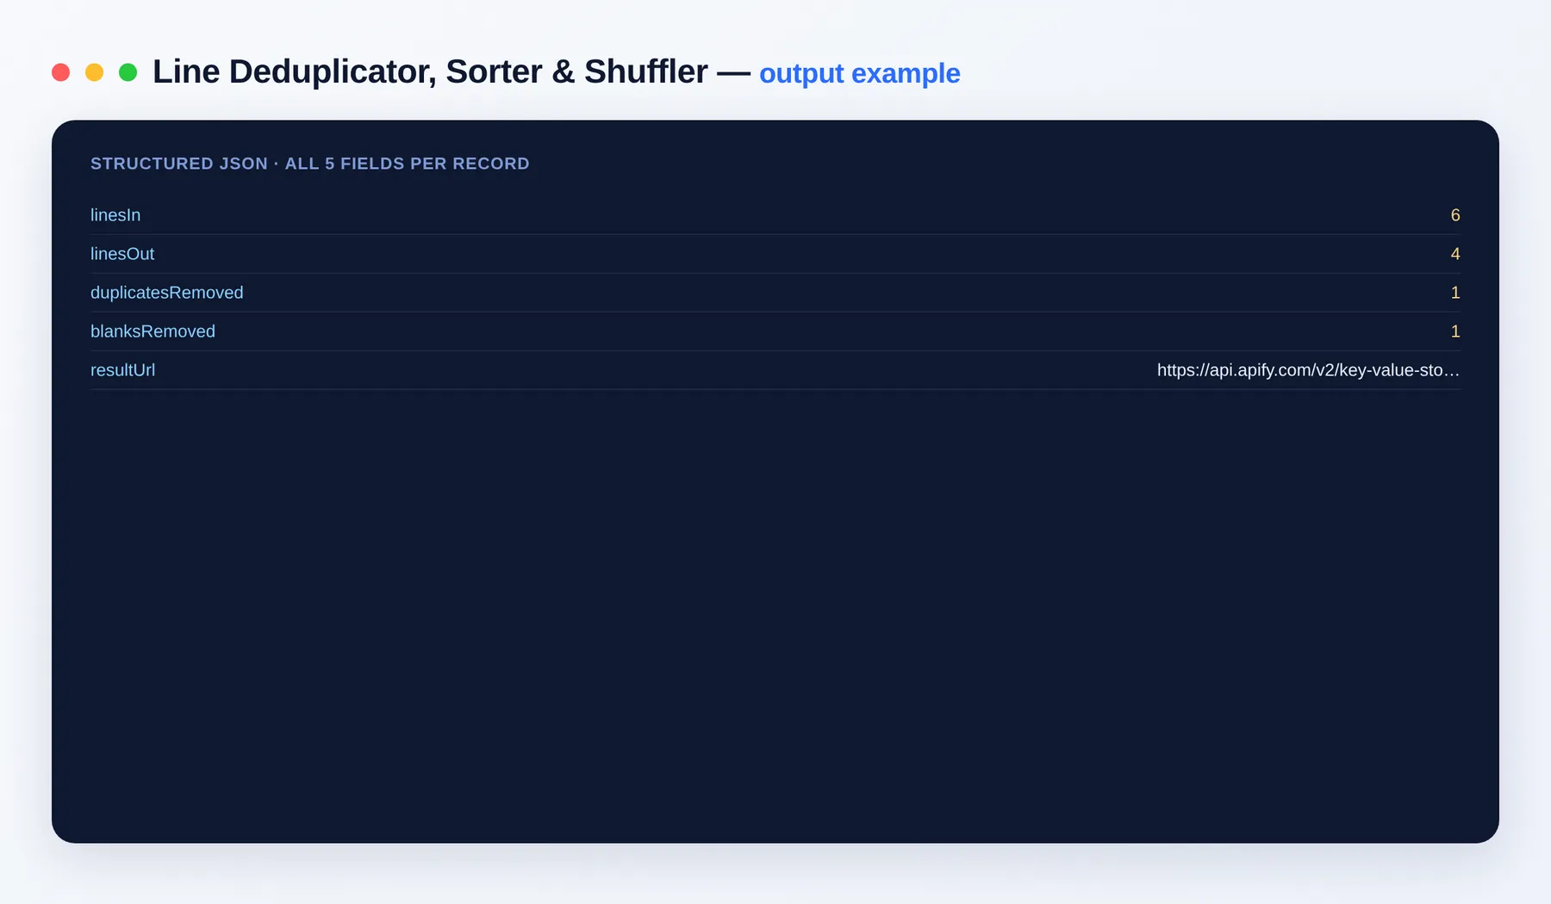Select the linesIn field label
This screenshot has height=904, width=1551.
coord(115,215)
